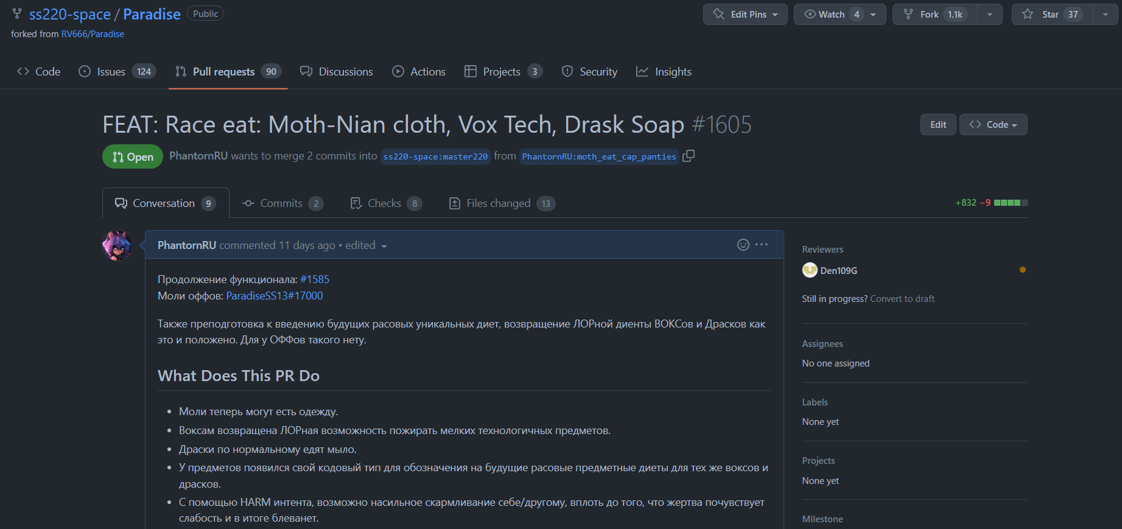Expand the Star lists dropdown arrow

[x=1106, y=14]
